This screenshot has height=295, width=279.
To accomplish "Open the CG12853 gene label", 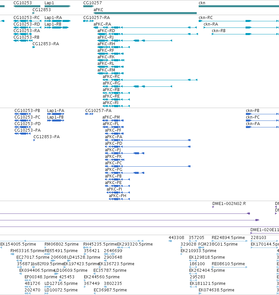I will pyautogui.click(x=42, y=9).
